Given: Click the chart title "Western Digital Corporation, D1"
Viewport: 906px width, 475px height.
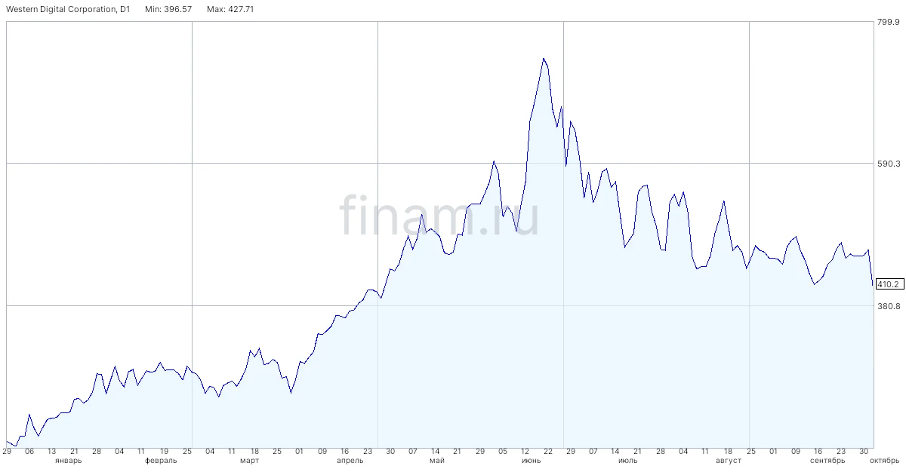Looking at the screenshot, I should [x=68, y=10].
